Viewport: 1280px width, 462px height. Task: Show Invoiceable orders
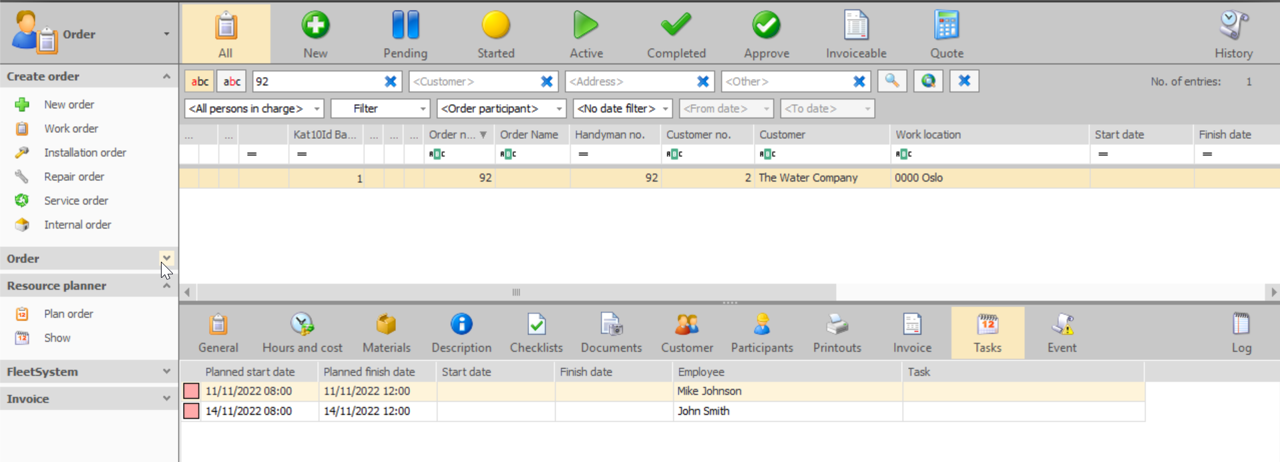[856, 35]
